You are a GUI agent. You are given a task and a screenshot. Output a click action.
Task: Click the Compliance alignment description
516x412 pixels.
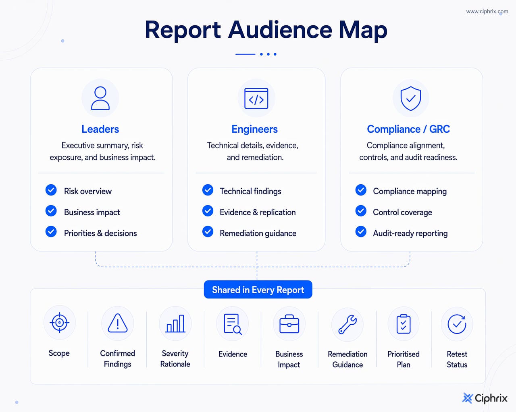point(408,151)
